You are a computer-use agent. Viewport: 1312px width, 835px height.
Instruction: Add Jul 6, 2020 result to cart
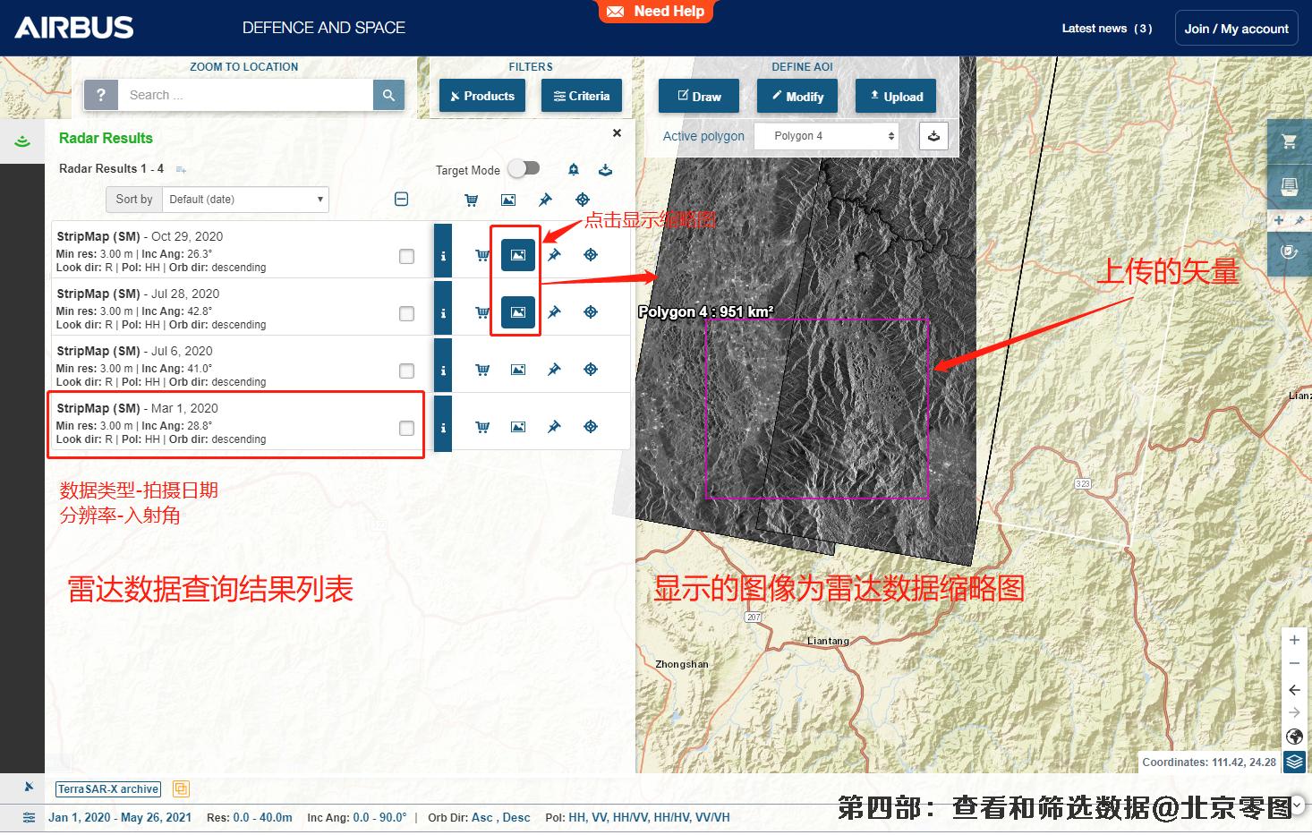(482, 370)
